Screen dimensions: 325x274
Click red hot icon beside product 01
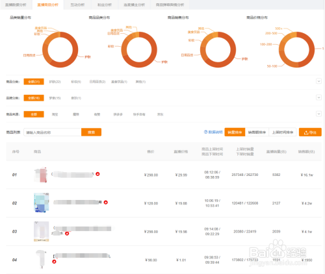(97, 174)
